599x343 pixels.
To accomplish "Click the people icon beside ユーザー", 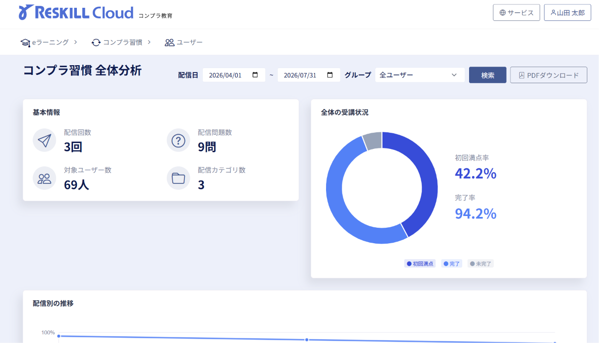I will (x=169, y=42).
